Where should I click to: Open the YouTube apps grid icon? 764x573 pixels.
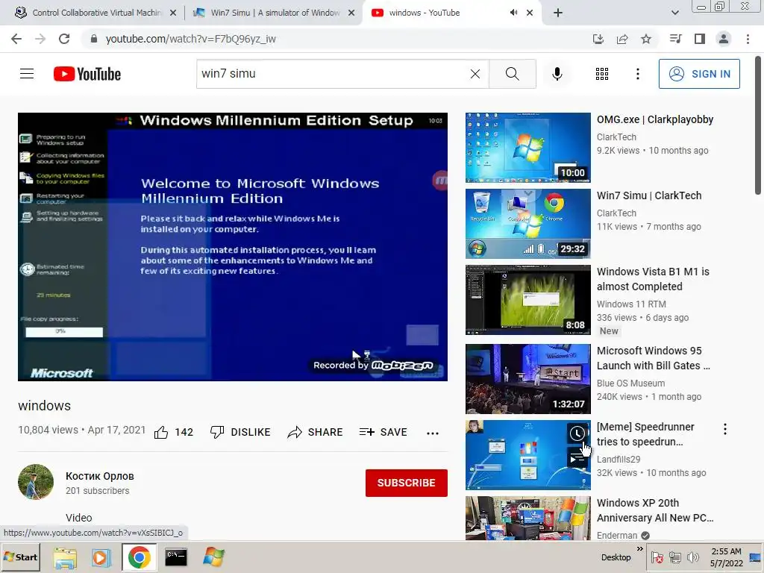pyautogui.click(x=602, y=74)
